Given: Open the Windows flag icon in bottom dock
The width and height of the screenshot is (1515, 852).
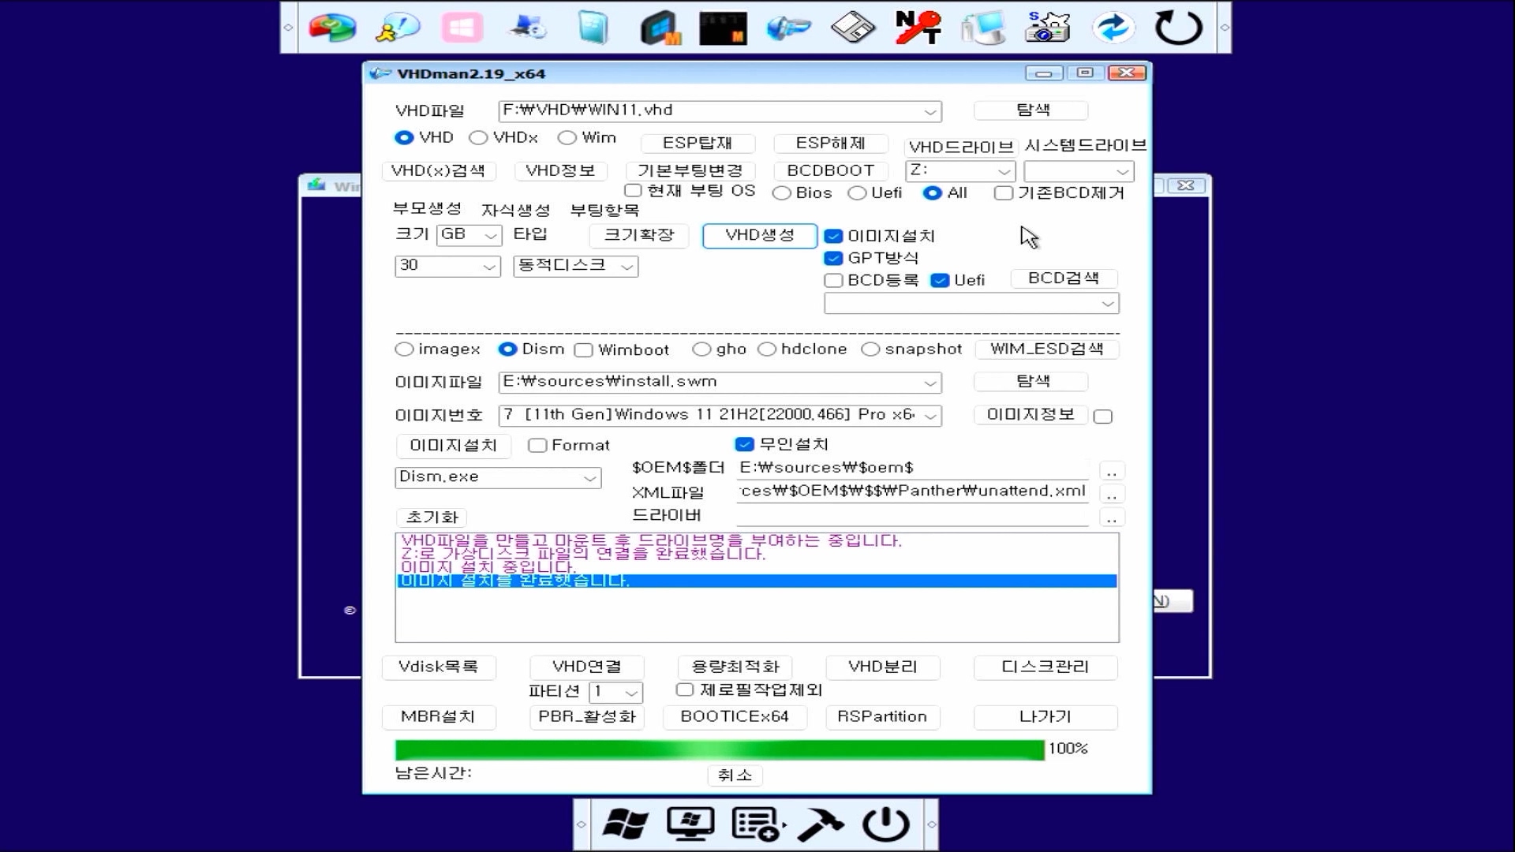Looking at the screenshot, I should (x=625, y=824).
